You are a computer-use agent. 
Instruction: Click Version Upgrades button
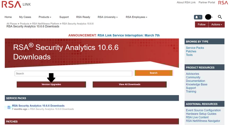pos(51,84)
